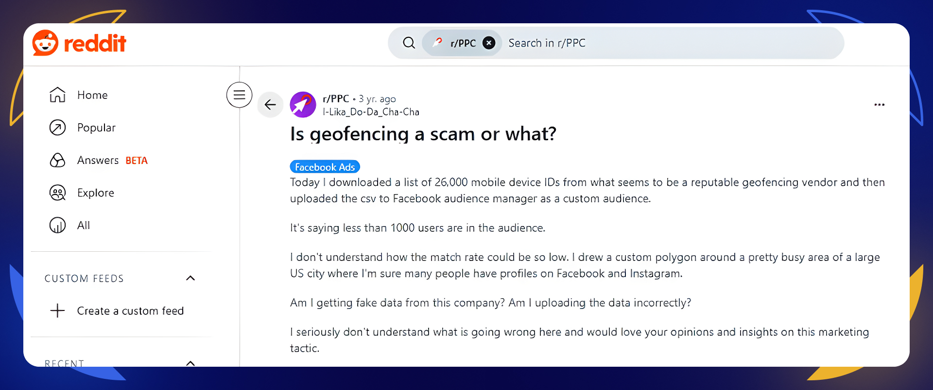Open the Popular feed icon
933x390 pixels.
pos(58,127)
